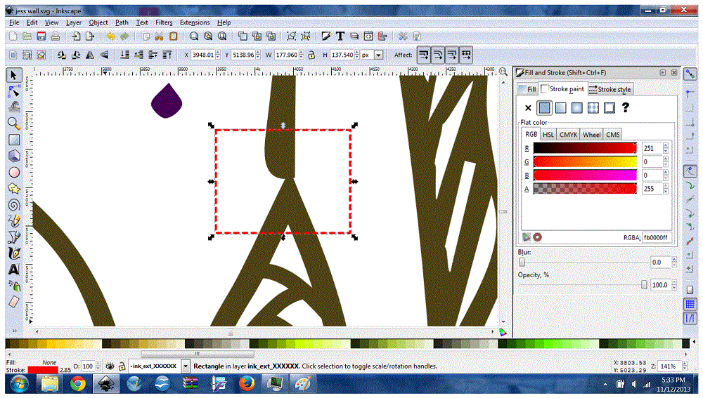Image resolution: width=703 pixels, height=398 pixels.
Task: Select the Flat color paint option
Action: (544, 108)
